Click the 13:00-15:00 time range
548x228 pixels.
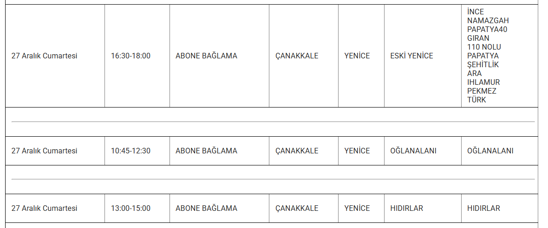pyautogui.click(x=130, y=209)
